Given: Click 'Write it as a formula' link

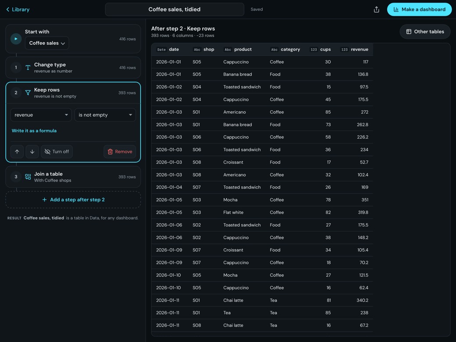Looking at the screenshot, I should tap(34, 131).
